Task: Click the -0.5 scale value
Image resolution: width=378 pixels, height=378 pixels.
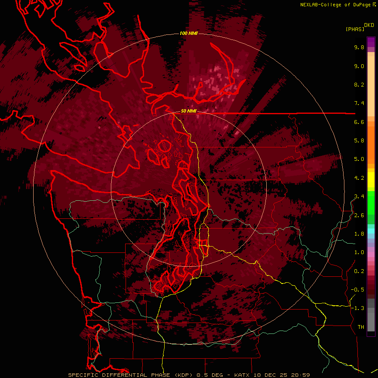Action: click(x=357, y=290)
